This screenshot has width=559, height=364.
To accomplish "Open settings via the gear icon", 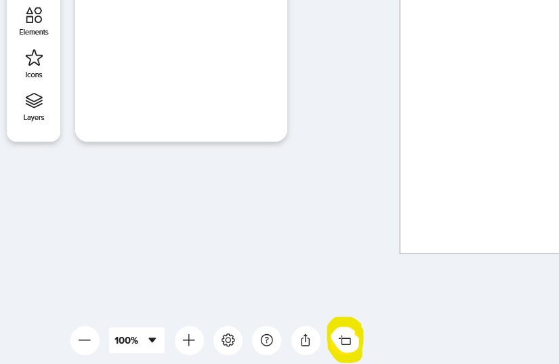I will click(228, 340).
